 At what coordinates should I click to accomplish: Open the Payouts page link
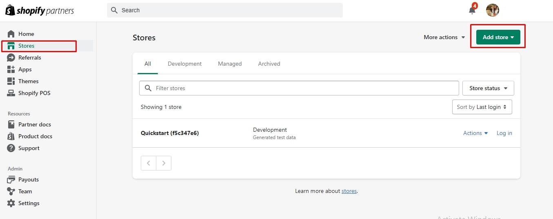(x=29, y=179)
